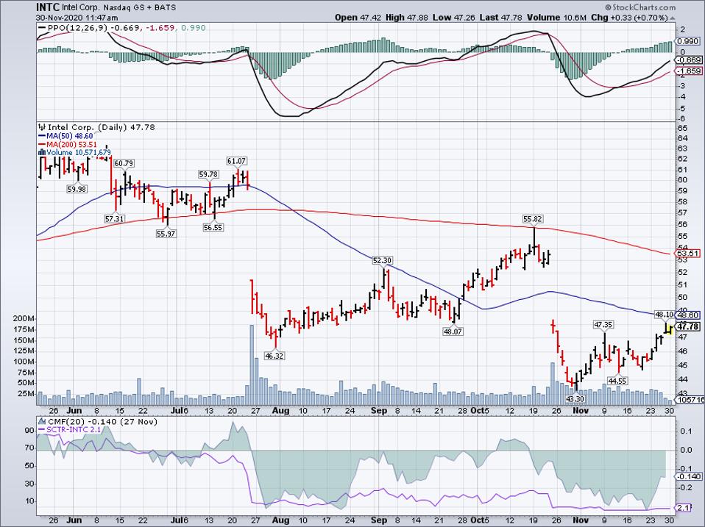Click the CMF area icon in the bottom panel
The width and height of the screenshot is (705, 527).
tap(43, 421)
